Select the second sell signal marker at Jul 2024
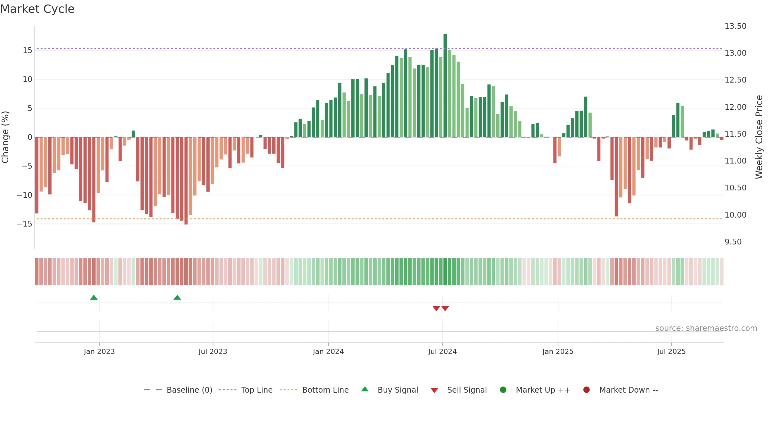 click(x=445, y=308)
